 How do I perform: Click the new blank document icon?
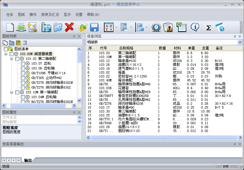pos(10,27)
